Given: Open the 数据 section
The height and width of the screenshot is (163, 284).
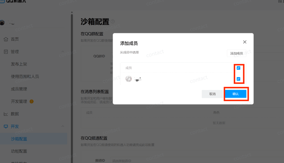Looking at the screenshot, I should [x=15, y=114].
